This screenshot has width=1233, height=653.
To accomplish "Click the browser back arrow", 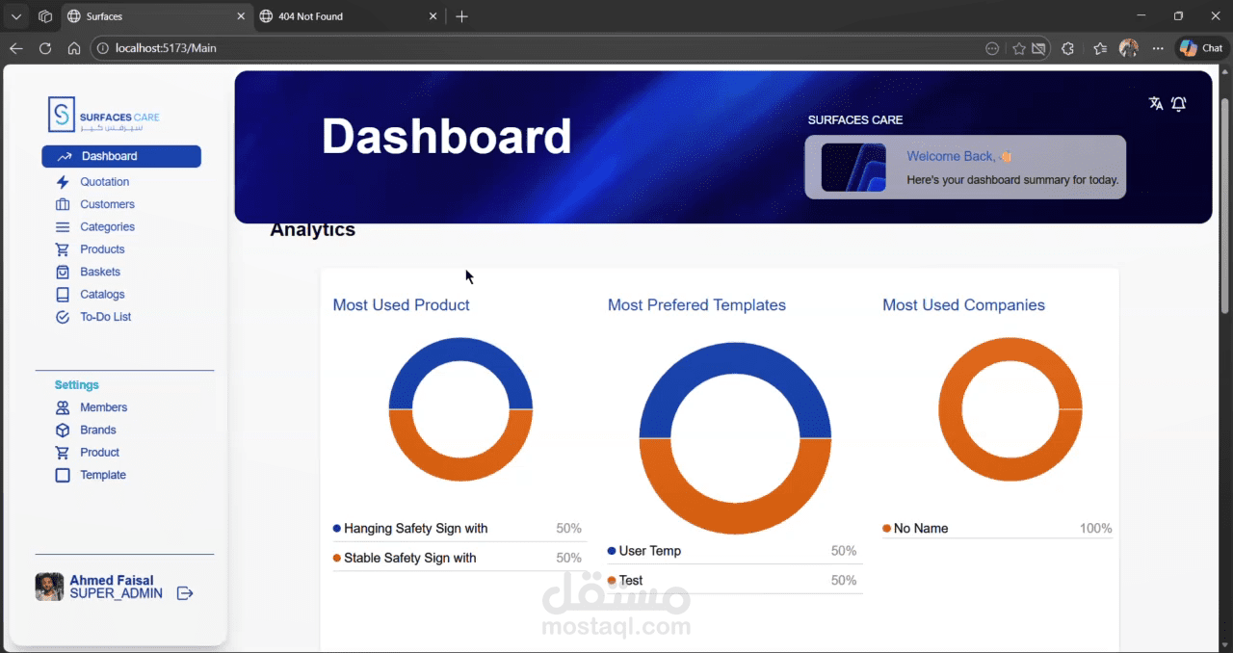I will pos(16,48).
